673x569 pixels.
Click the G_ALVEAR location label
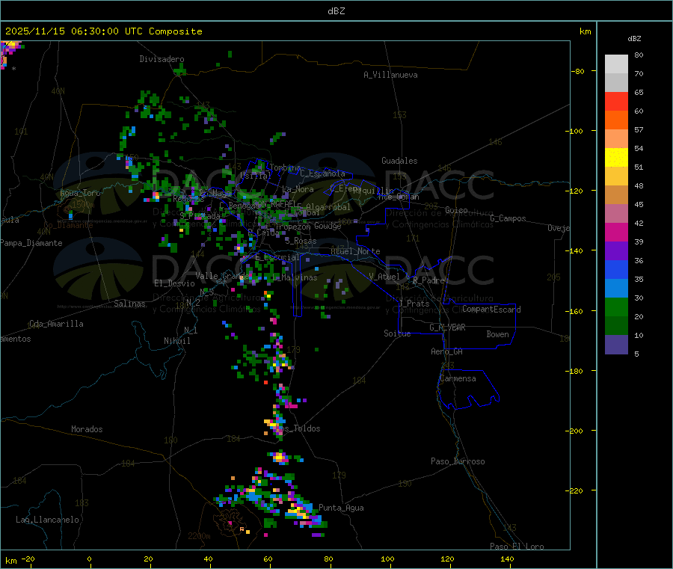pyautogui.click(x=447, y=327)
